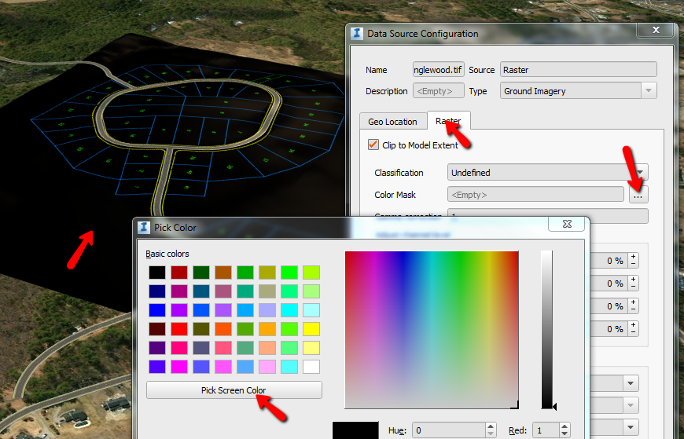Click the Red value input field
The width and height of the screenshot is (684, 439).
click(546, 430)
